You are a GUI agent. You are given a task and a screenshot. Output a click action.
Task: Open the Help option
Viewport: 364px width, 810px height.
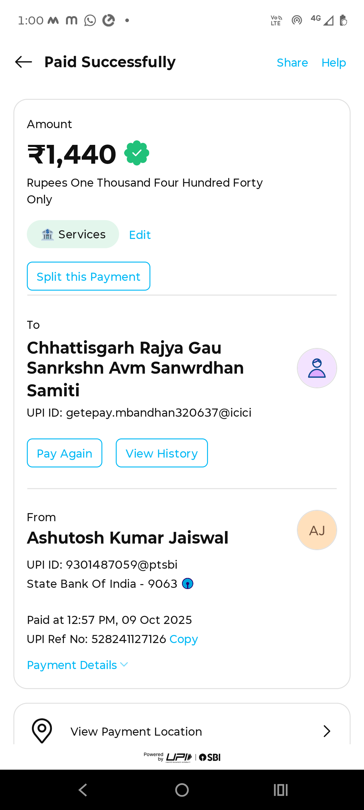334,63
